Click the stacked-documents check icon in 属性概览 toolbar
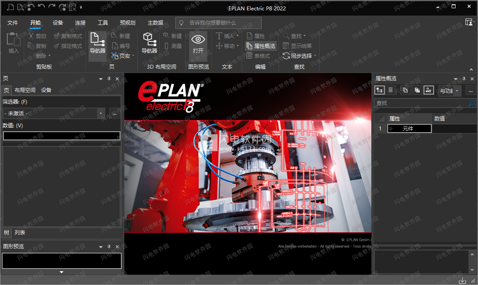This screenshot has height=285, width=478. coord(417,90)
